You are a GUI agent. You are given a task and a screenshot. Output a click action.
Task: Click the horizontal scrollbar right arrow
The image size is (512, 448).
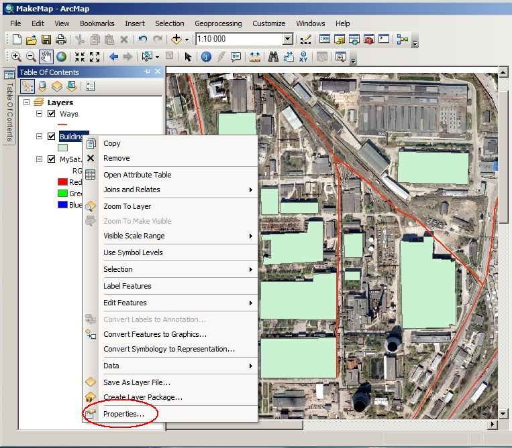pos(493,424)
